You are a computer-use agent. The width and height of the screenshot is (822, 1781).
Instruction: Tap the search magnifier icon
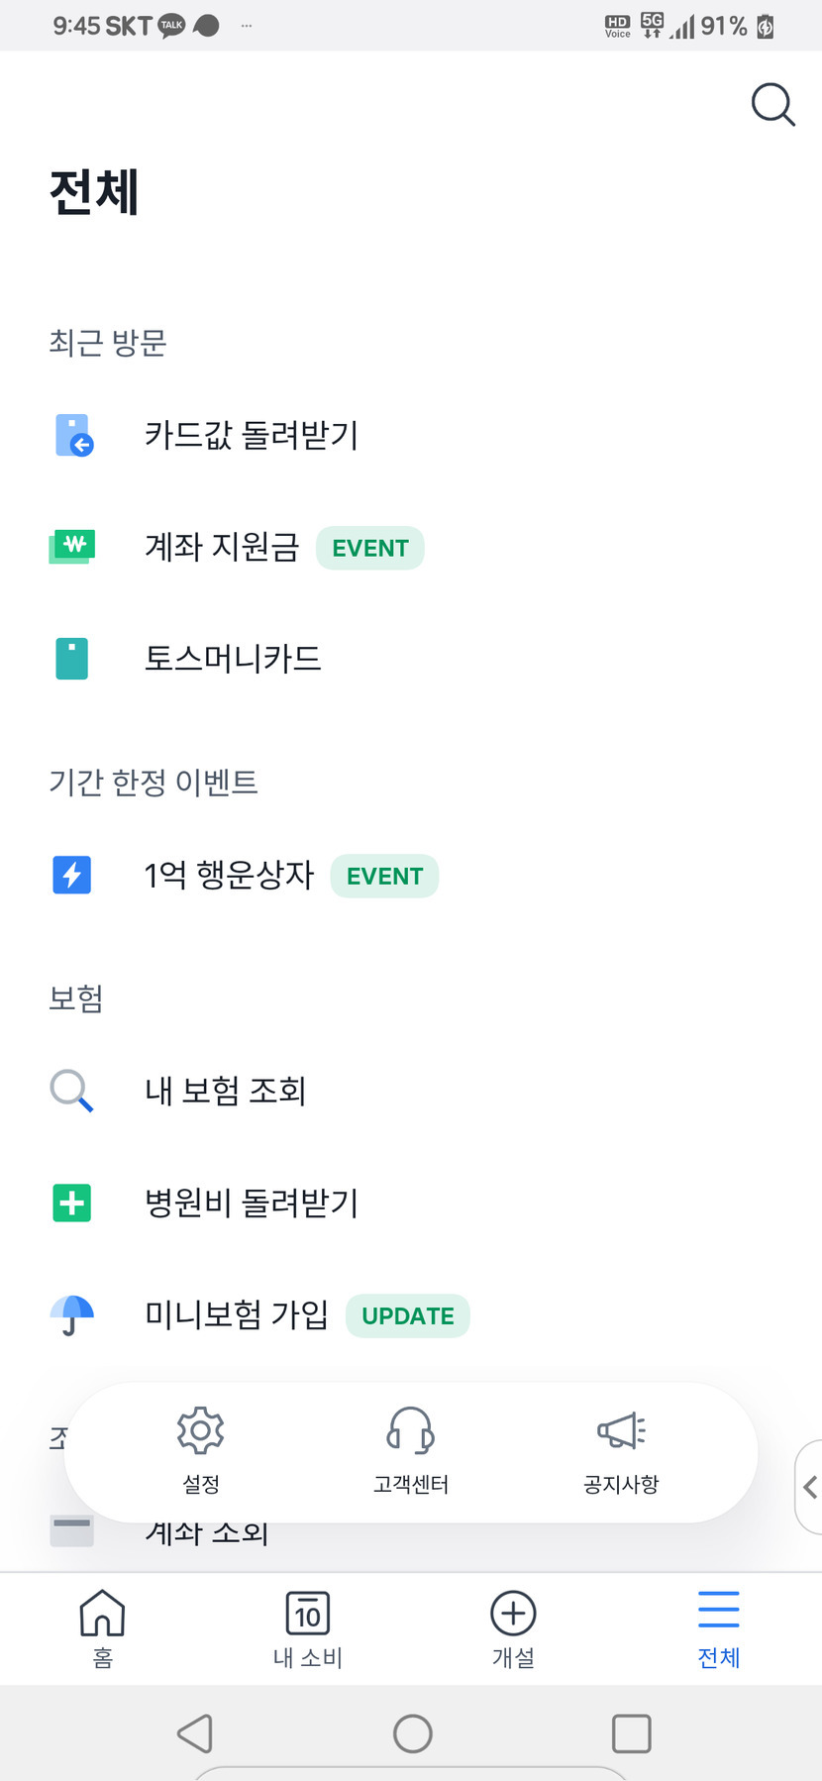[772, 104]
